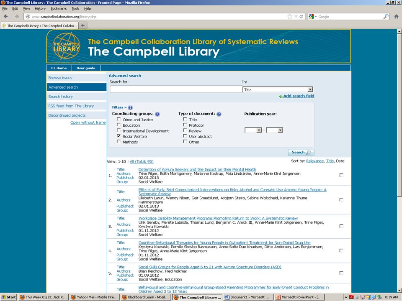Click the Google search magnifier icon
This screenshot has height=301, width=402.
tap(386, 17)
